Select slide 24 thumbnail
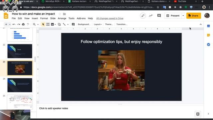Screen dimensions: 213x120 coord(20,85)
